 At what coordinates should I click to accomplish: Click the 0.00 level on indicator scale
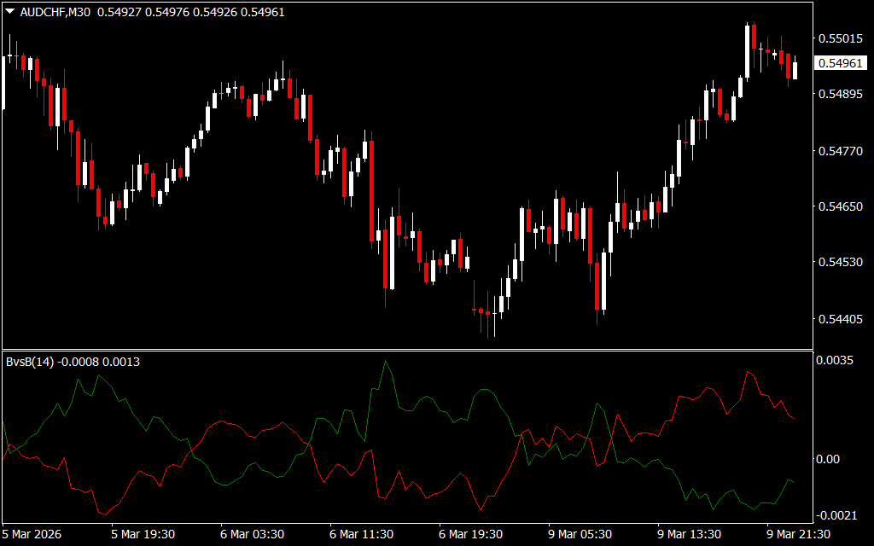pyautogui.click(x=830, y=459)
